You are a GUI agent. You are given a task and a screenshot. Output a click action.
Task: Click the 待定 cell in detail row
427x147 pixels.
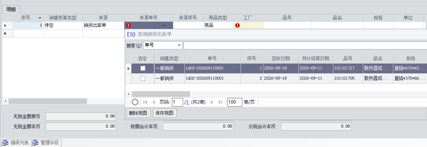pyautogui.click(x=63, y=25)
